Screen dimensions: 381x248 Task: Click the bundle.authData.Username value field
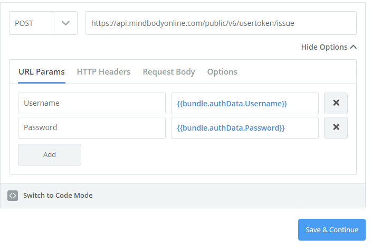click(x=245, y=103)
